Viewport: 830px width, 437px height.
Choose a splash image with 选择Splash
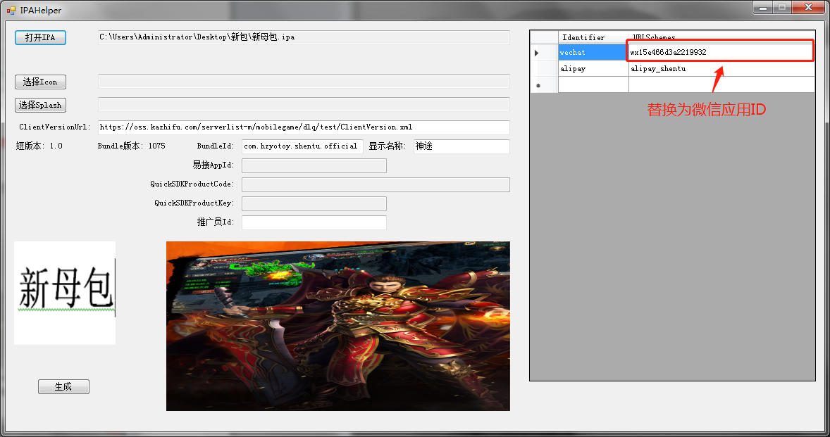[x=40, y=105]
